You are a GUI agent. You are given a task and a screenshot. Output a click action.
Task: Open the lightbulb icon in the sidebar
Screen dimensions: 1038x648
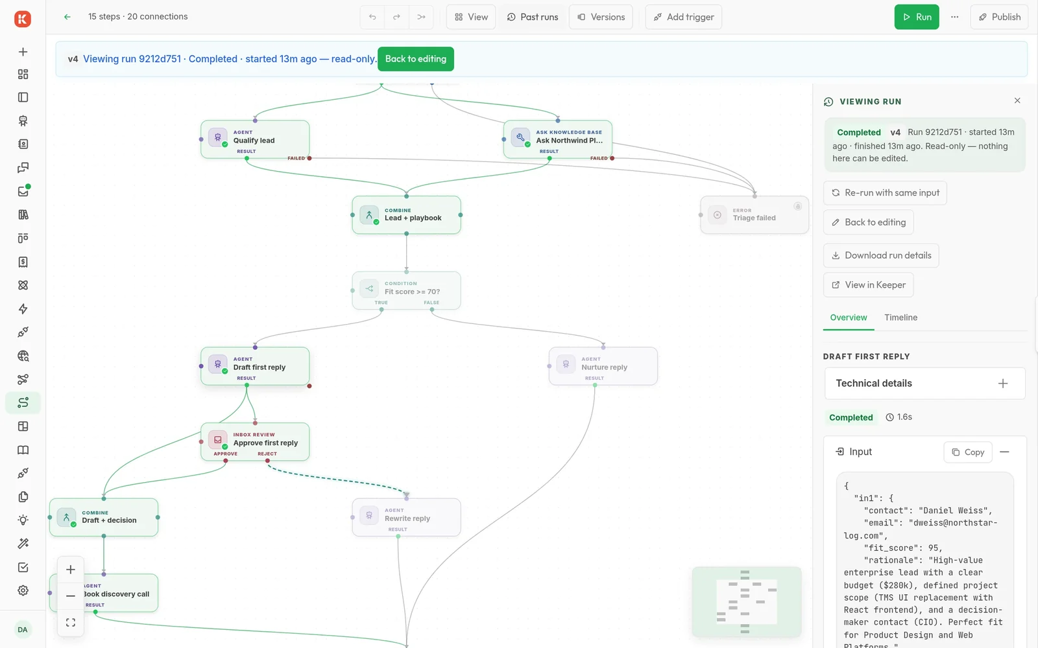click(x=23, y=520)
